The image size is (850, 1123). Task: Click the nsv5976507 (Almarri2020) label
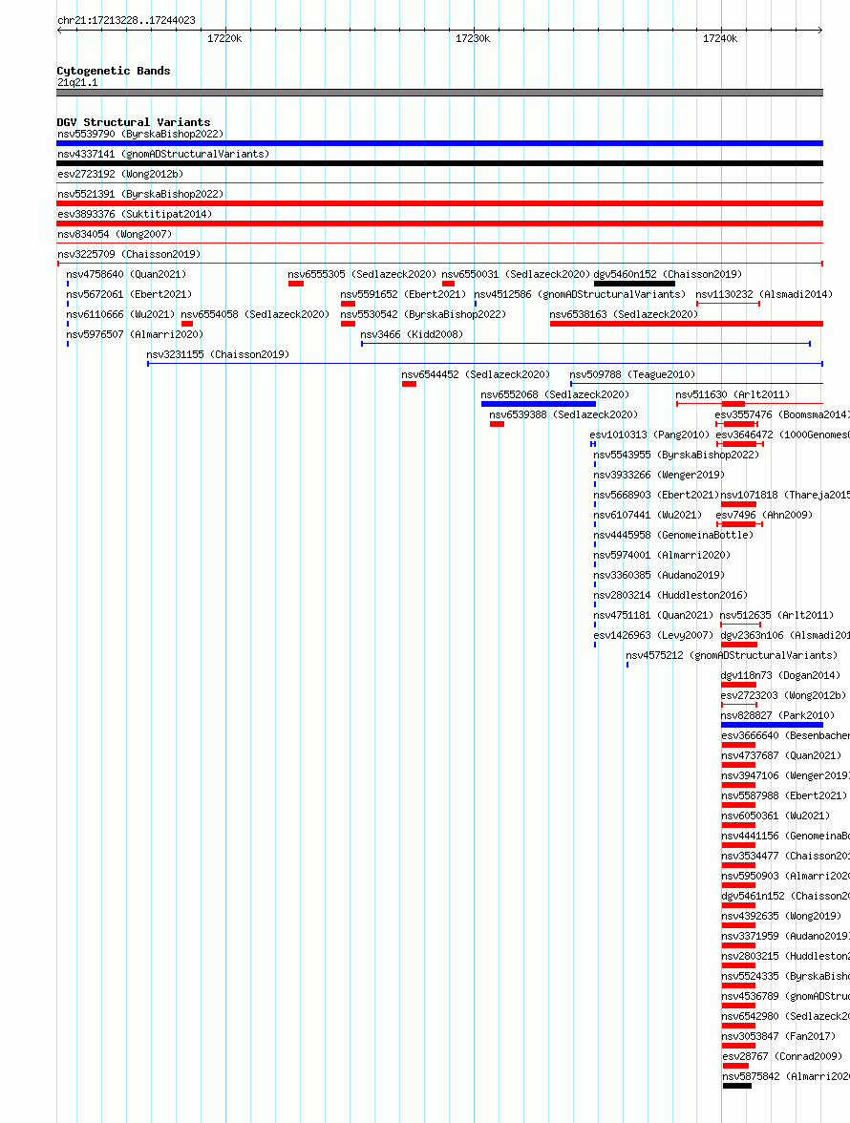point(135,334)
